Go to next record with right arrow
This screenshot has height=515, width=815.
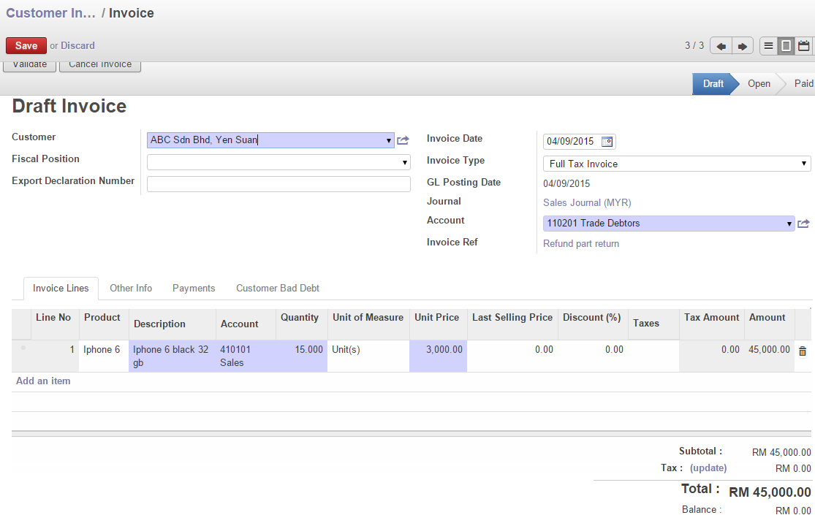(x=743, y=45)
